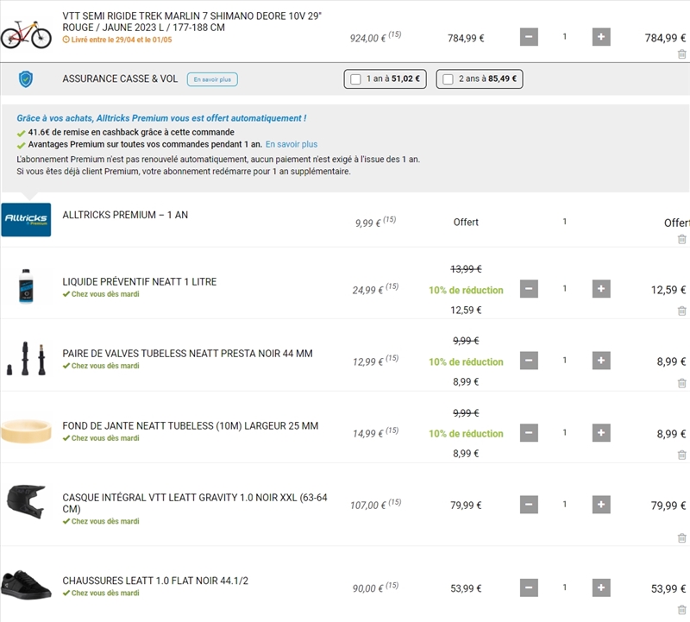Decrease quantity of Leatt Gravity helmet
Screen dimensions: 690x622
tap(529, 505)
